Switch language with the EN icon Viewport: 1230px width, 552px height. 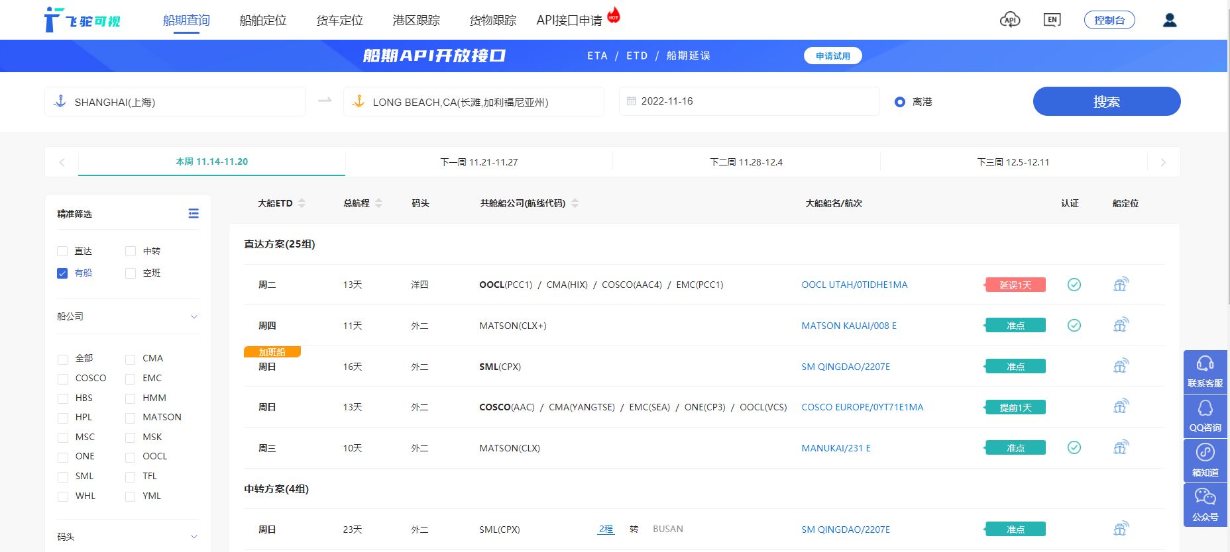pyautogui.click(x=1052, y=20)
